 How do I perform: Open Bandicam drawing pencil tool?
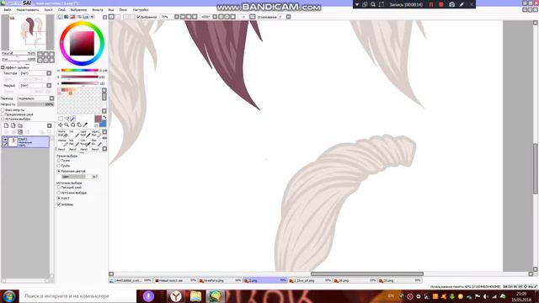click(x=462, y=4)
